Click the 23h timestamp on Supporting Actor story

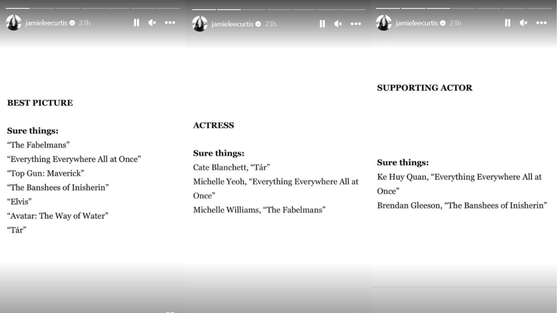tap(455, 23)
